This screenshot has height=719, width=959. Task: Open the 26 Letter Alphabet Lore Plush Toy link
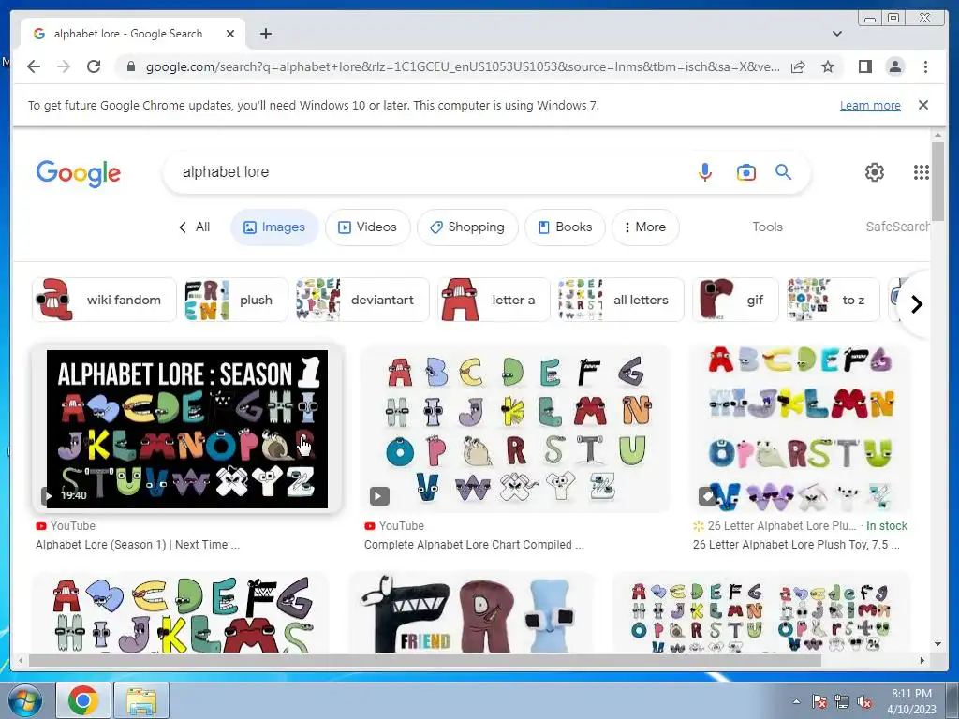click(x=796, y=544)
